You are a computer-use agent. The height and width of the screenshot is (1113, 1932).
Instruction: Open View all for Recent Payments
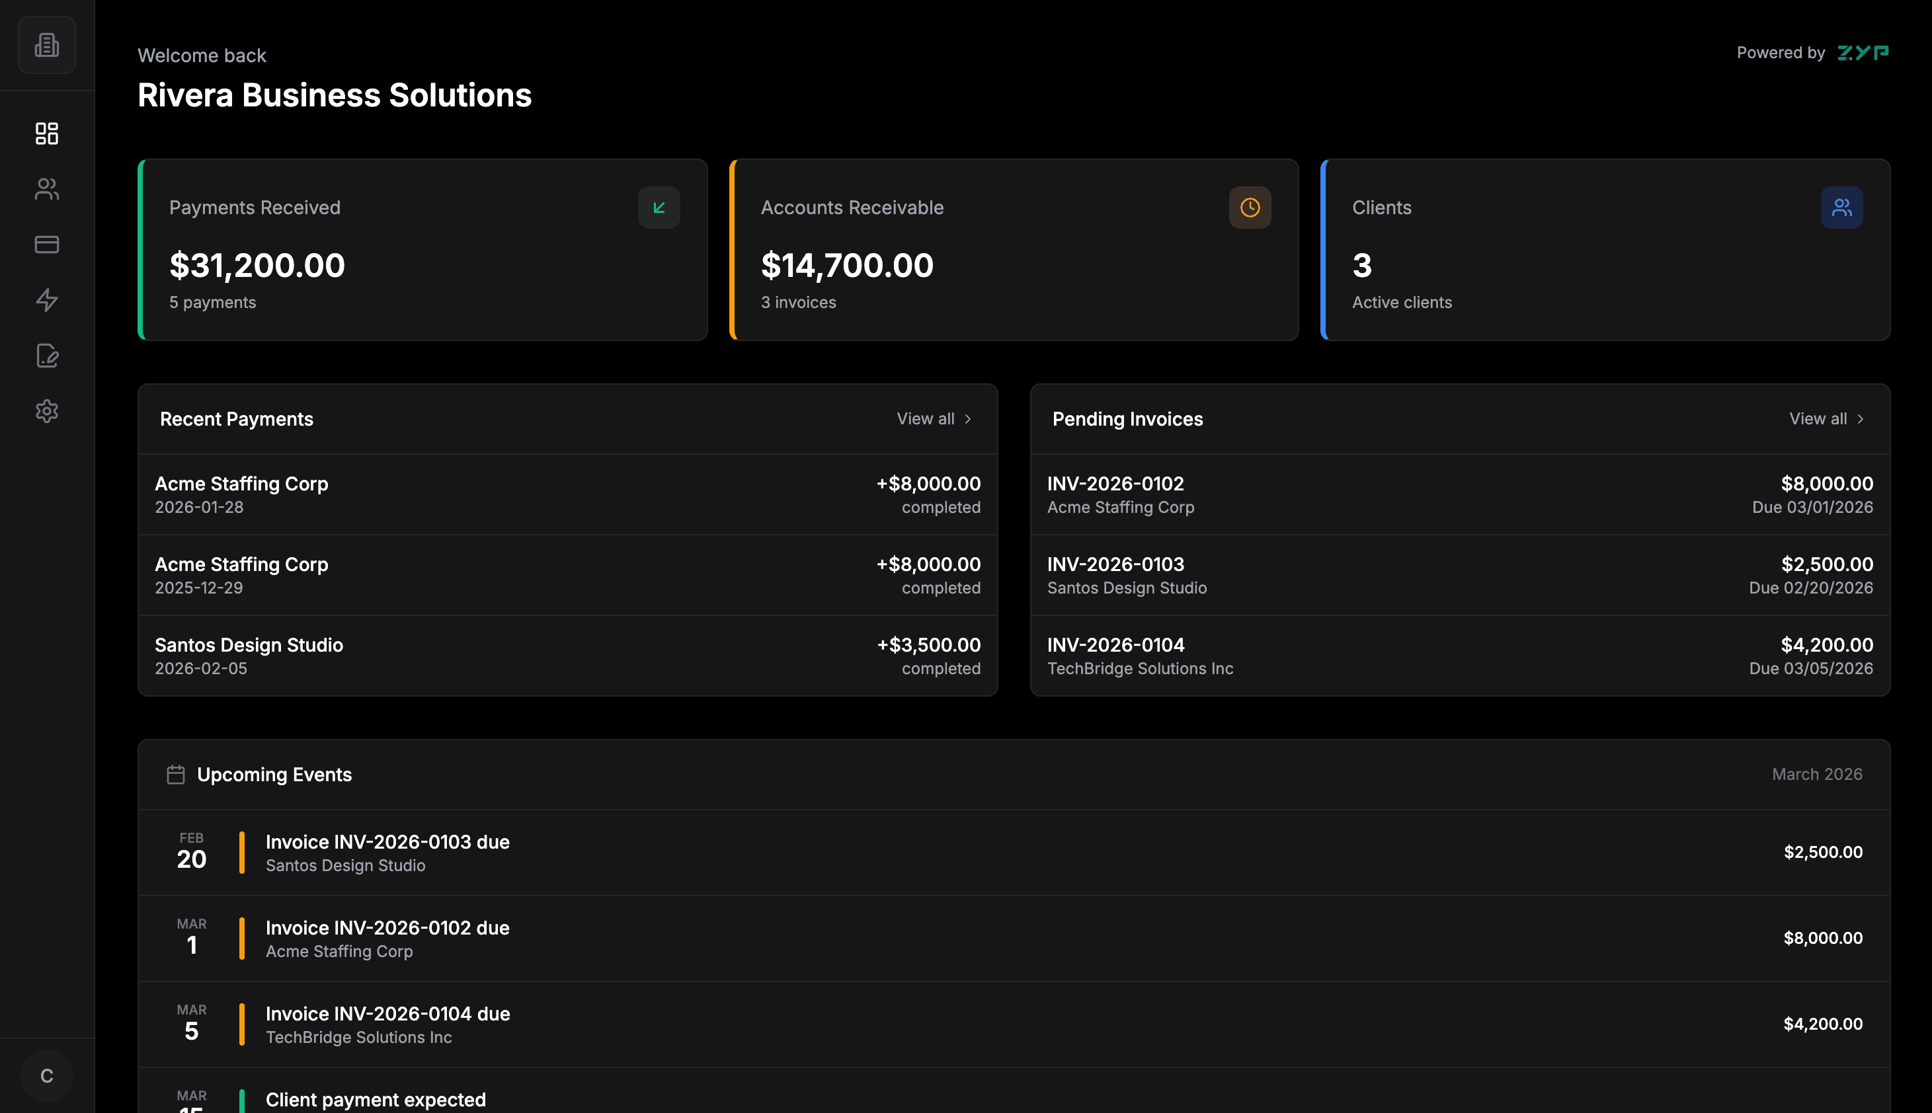click(x=925, y=418)
